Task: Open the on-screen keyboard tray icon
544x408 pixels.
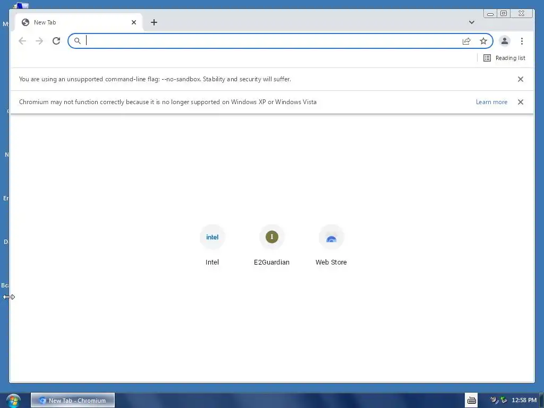Action: pyautogui.click(x=472, y=401)
